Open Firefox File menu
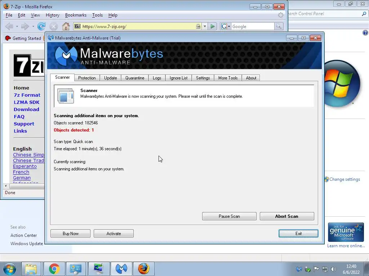Image resolution: width=369 pixels, height=276 pixels. [9, 15]
